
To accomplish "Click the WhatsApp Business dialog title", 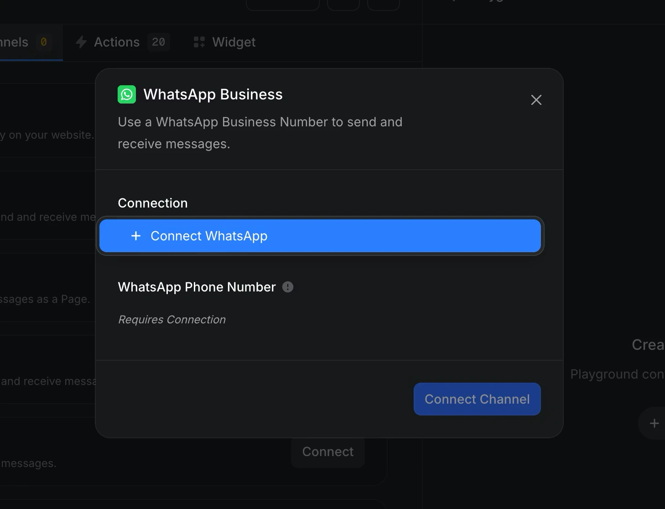I will 213,94.
